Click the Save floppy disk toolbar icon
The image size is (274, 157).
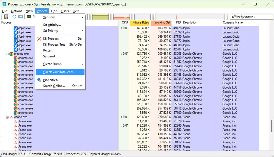coord(6,17)
